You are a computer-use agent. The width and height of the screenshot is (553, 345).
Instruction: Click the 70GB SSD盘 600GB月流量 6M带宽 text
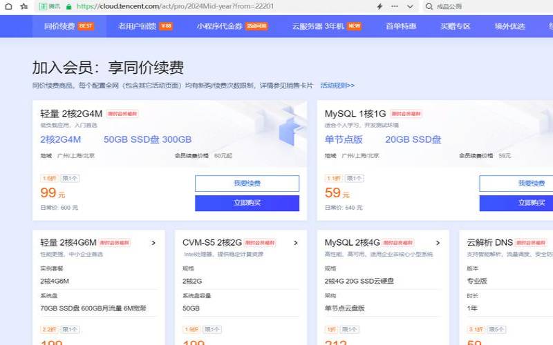click(93, 308)
